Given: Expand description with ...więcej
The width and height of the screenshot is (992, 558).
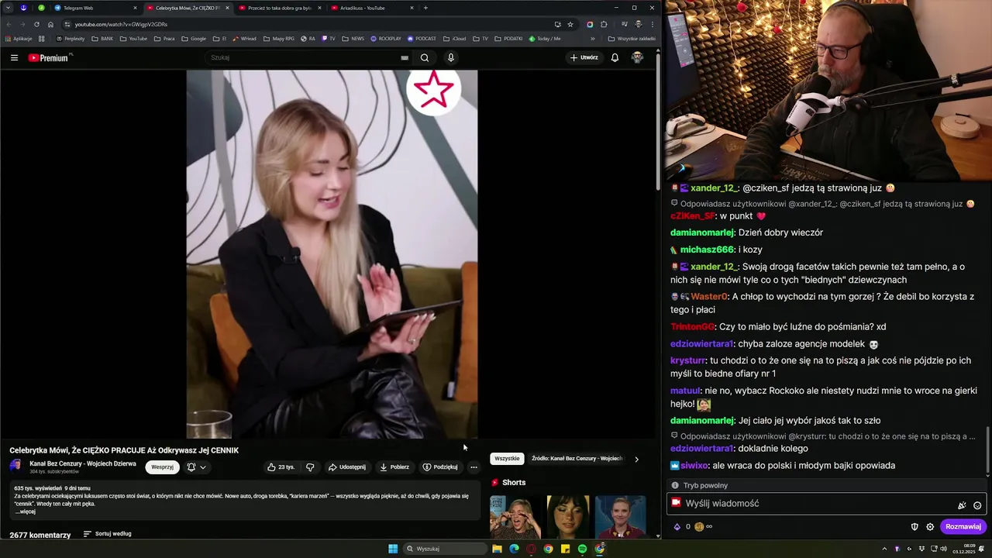Looking at the screenshot, I should [x=26, y=511].
